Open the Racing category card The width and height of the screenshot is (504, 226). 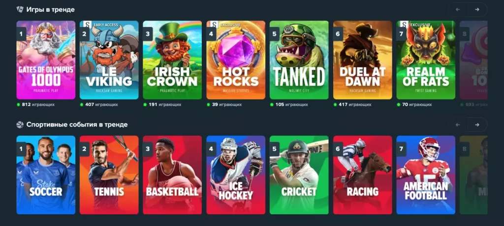(363, 175)
